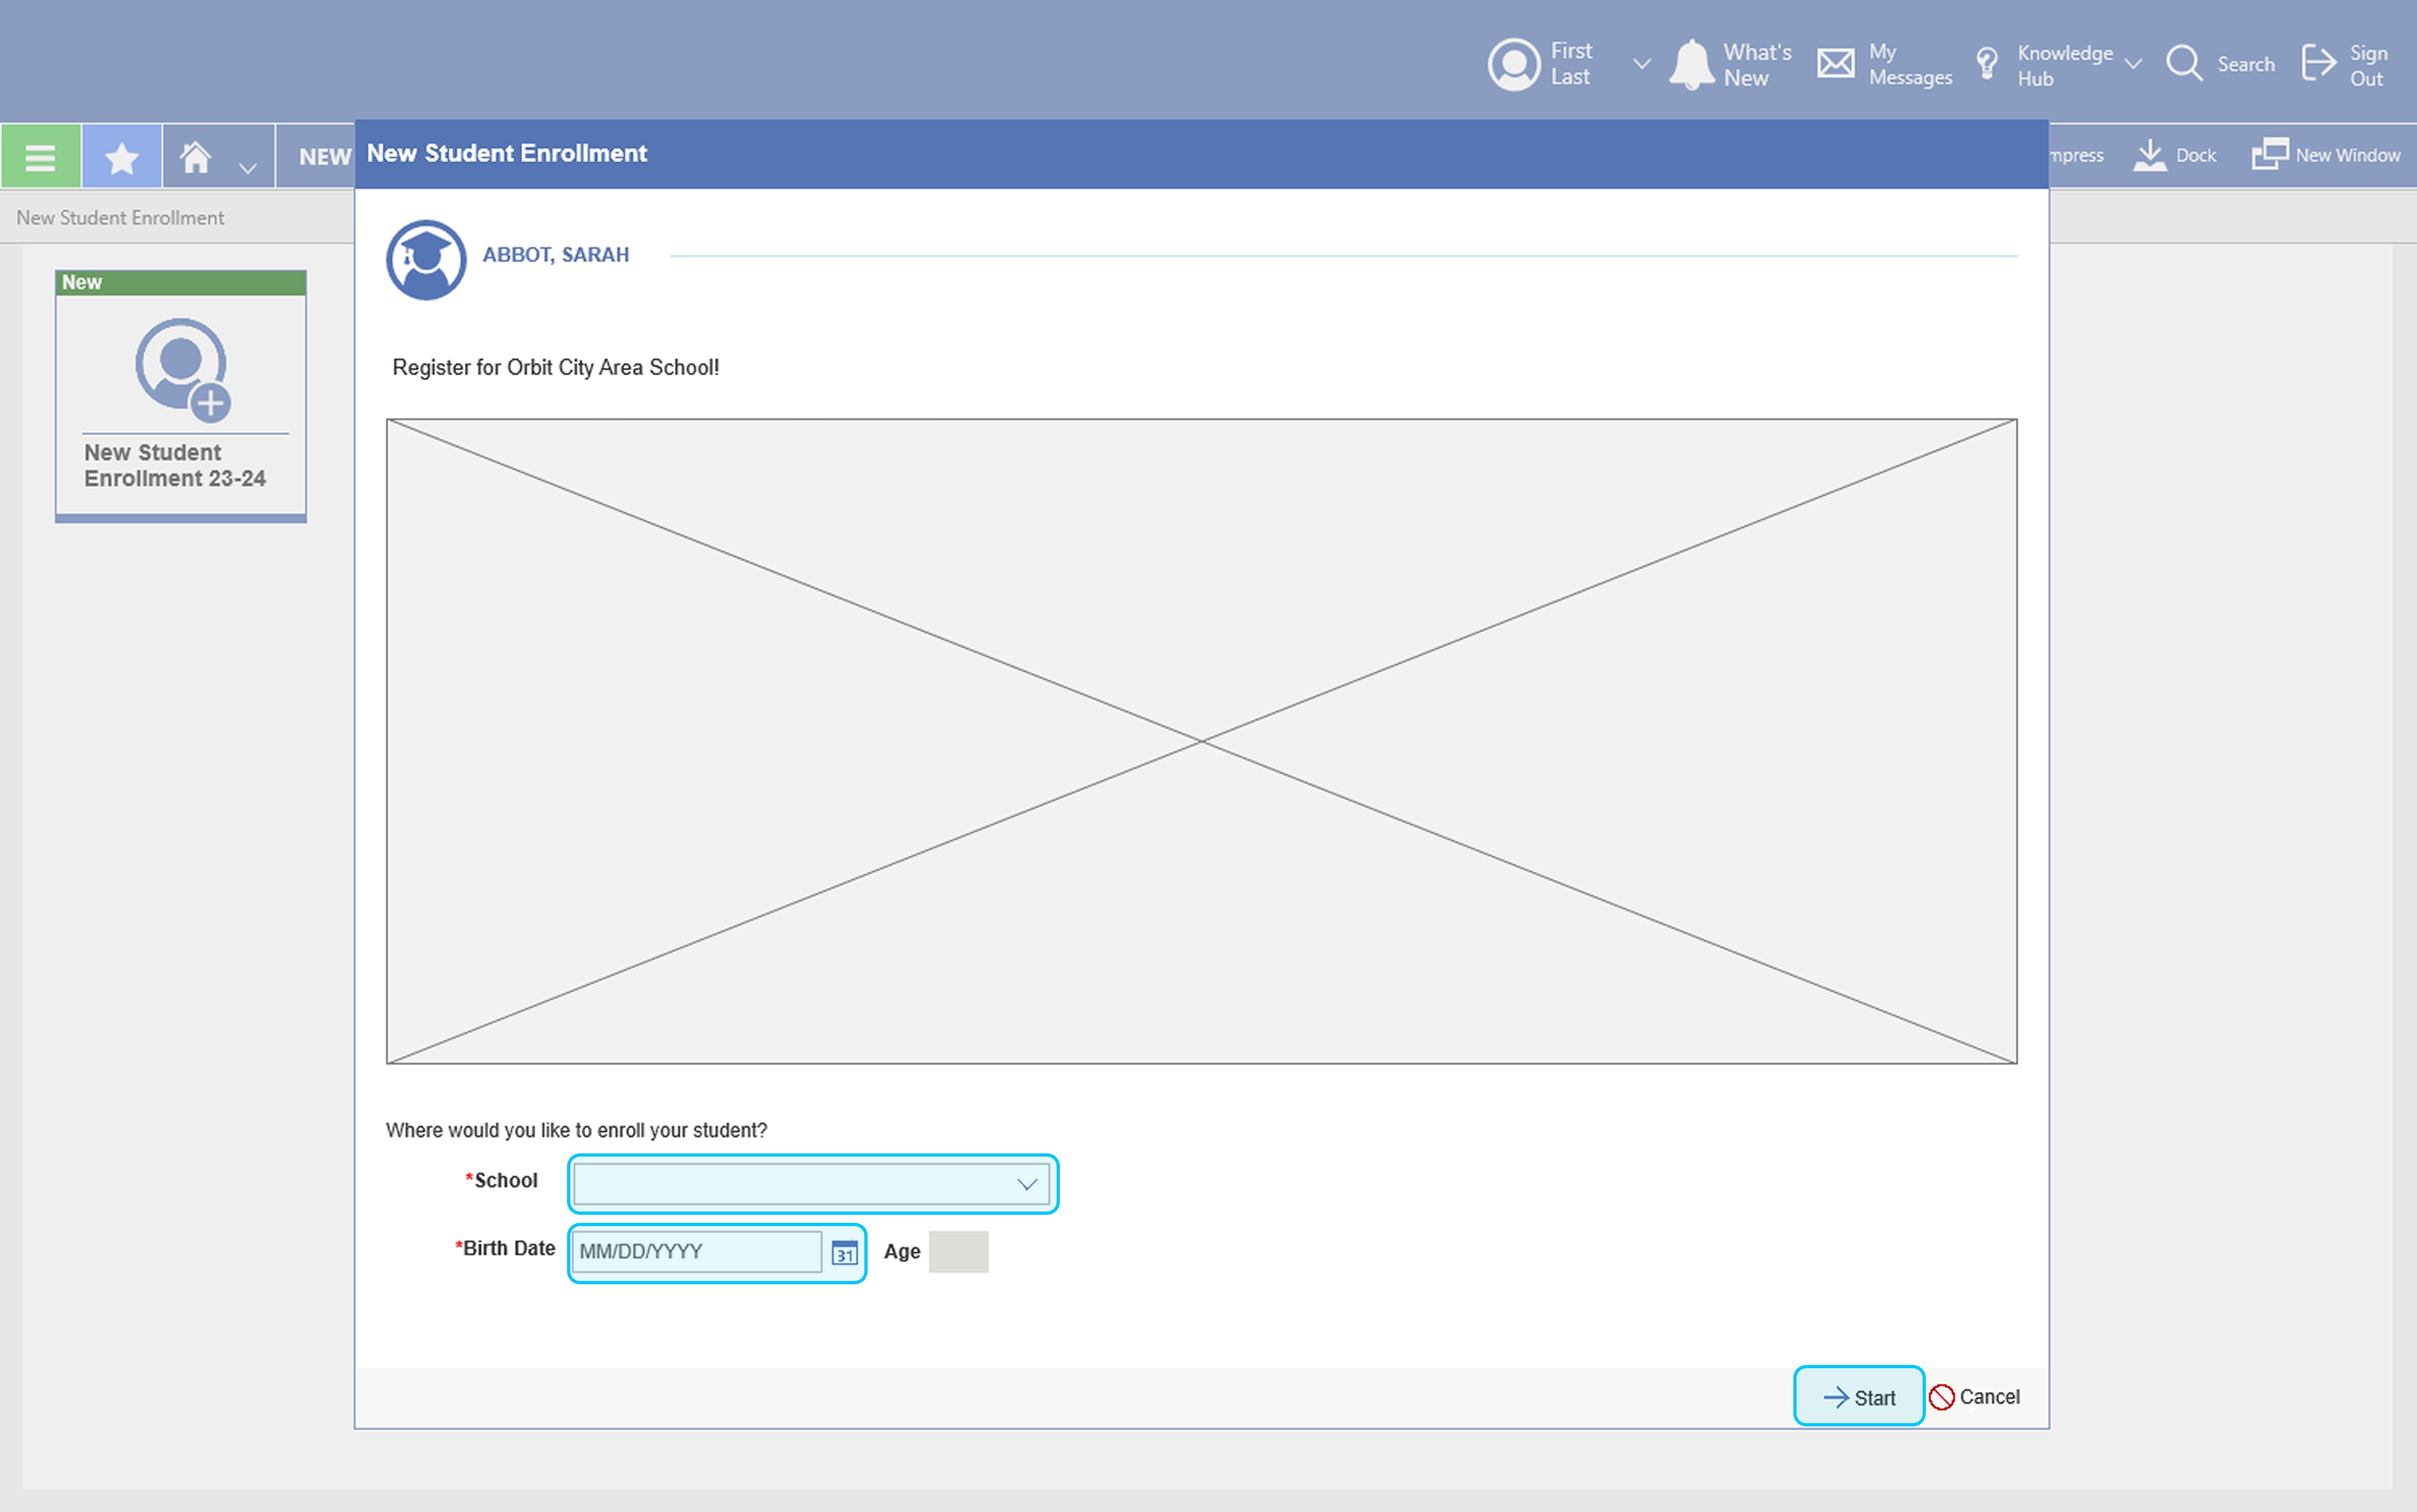
Task: Click the Sign Out label
Action: point(2368,65)
